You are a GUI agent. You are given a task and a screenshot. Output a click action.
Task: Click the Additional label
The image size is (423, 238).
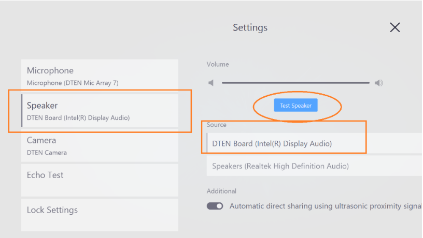[221, 191]
